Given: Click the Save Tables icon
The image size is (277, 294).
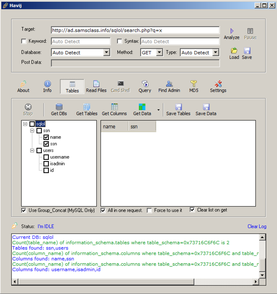Looking at the screenshot, I should coord(178,107).
